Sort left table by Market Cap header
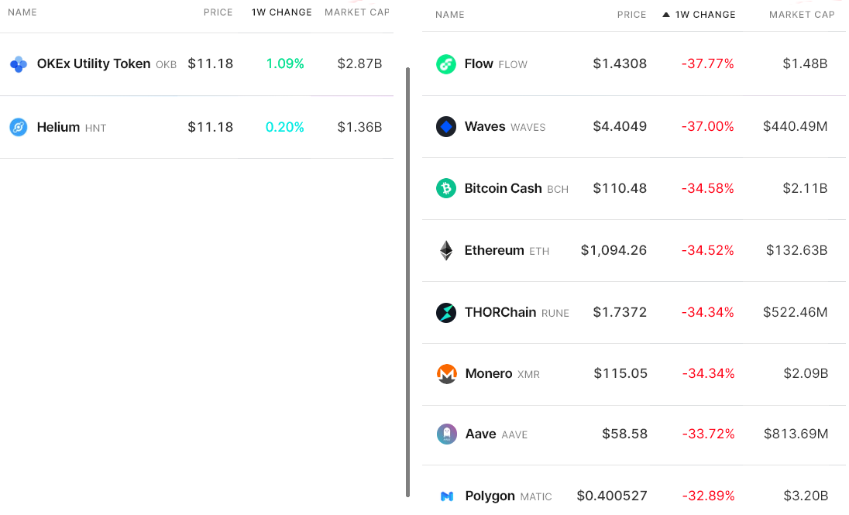849x515 pixels. tap(356, 12)
